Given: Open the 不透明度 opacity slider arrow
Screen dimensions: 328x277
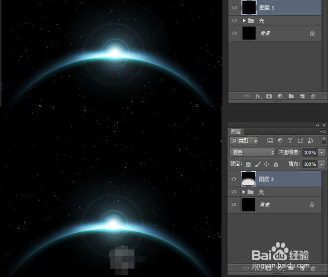Looking at the screenshot, I should 322,153.
